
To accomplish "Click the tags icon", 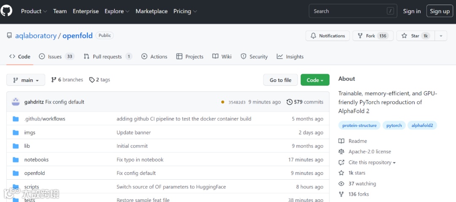I will [x=92, y=80].
